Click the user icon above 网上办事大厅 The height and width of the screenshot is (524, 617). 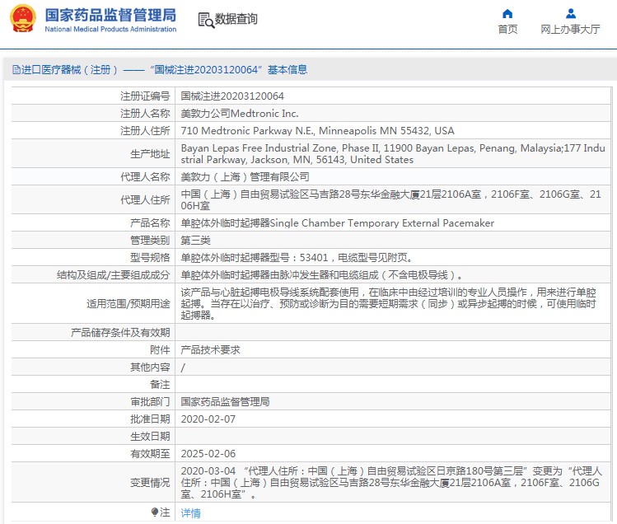[570, 13]
